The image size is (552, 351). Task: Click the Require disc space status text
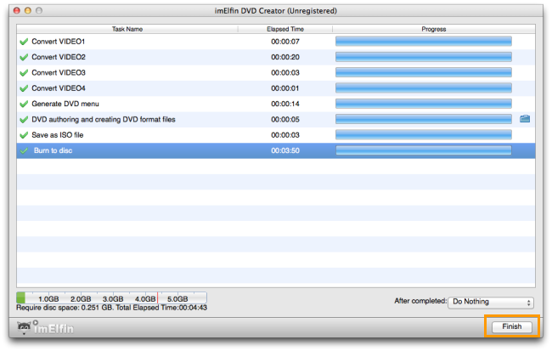pos(111,308)
